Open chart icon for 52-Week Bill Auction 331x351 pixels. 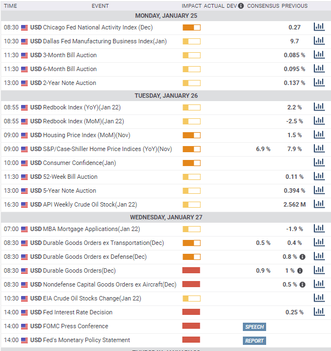(319, 176)
